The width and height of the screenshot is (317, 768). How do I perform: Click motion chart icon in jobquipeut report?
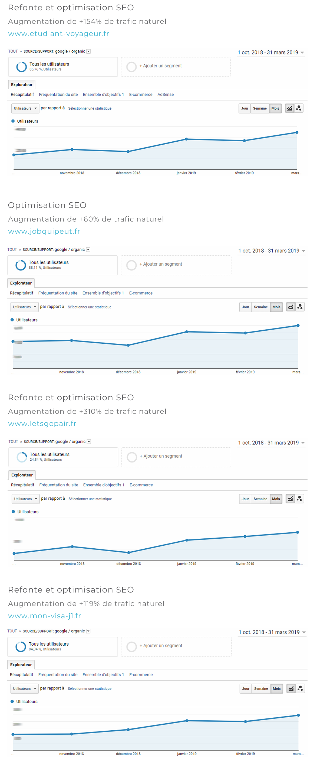[x=300, y=307]
